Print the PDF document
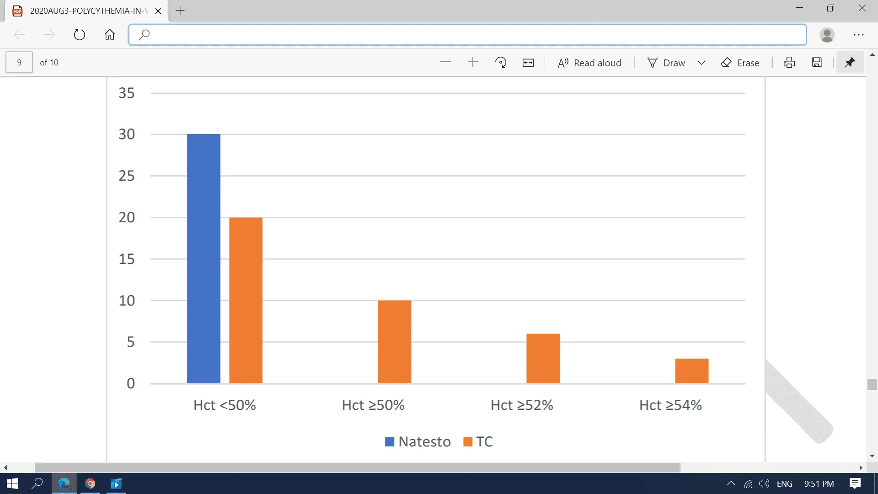878x494 pixels. tap(789, 63)
